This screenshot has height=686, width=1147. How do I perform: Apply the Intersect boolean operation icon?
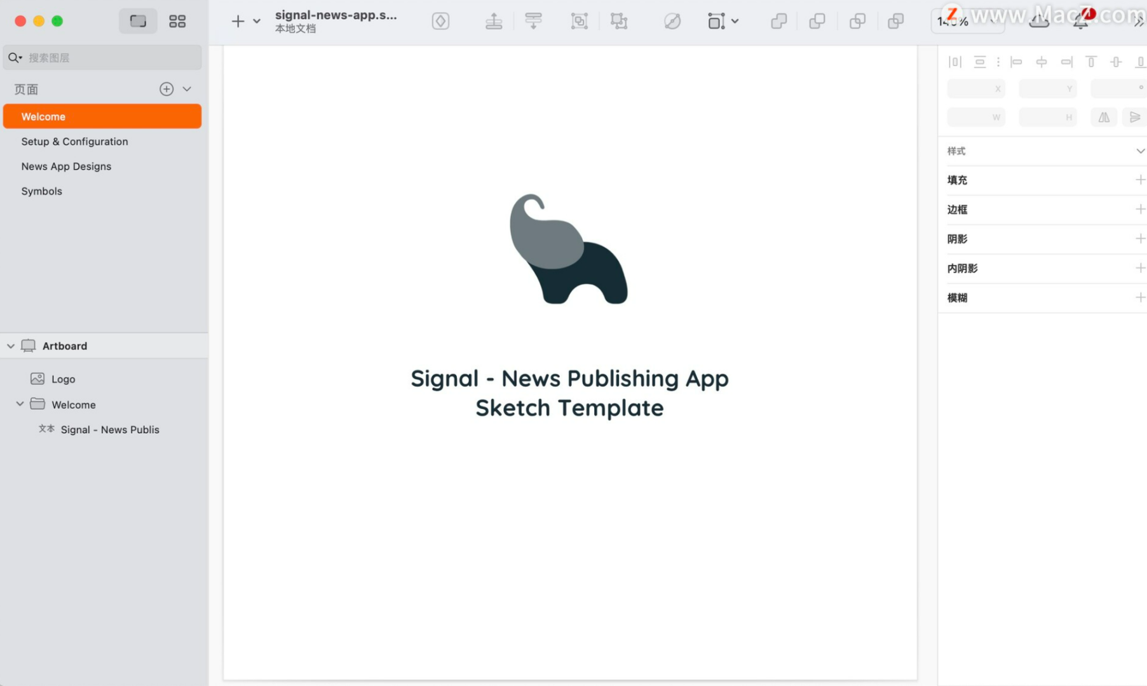coord(857,22)
